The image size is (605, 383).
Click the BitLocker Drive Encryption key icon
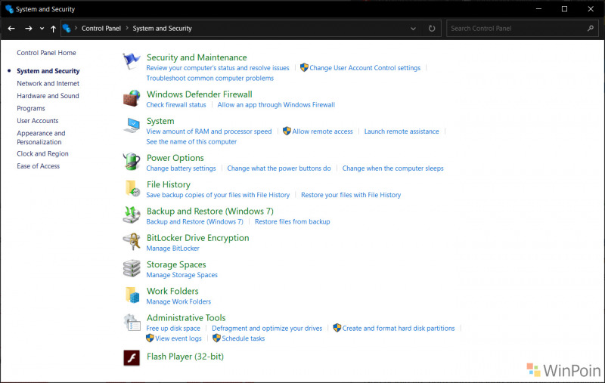click(132, 242)
